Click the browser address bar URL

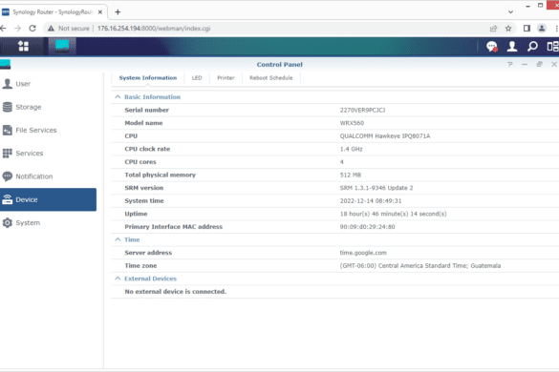(x=154, y=28)
